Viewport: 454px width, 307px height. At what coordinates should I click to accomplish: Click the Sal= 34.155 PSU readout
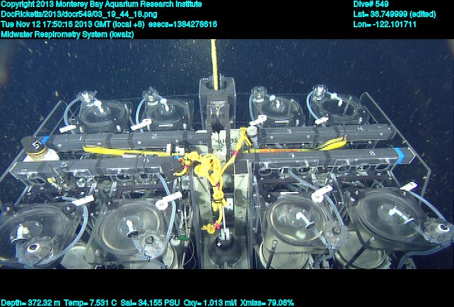[151, 303]
